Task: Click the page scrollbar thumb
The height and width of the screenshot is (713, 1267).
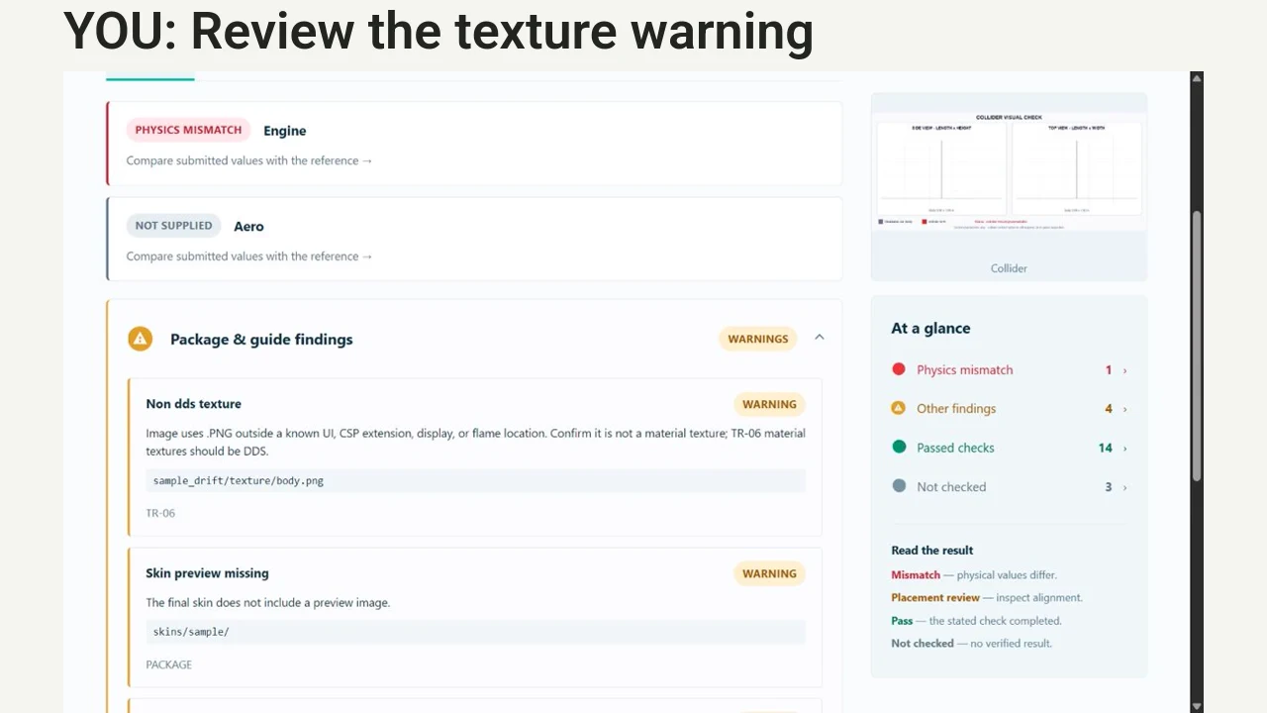Action: [1197, 347]
